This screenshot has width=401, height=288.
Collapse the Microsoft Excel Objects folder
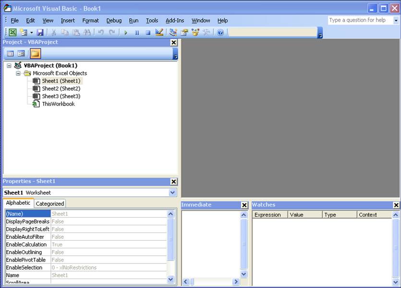pyautogui.click(x=18, y=73)
